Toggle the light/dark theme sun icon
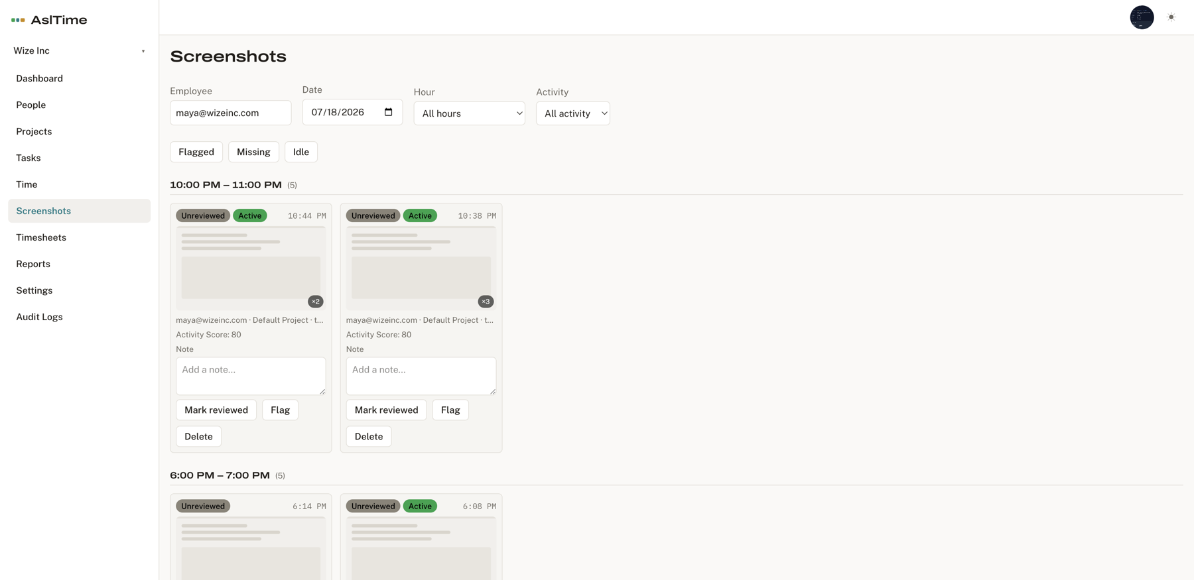 (x=1171, y=17)
